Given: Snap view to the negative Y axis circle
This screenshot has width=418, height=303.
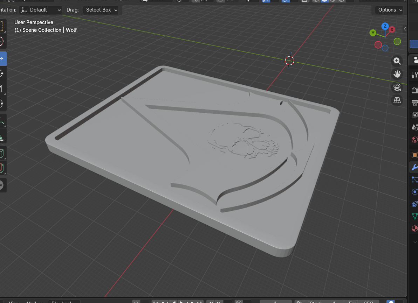Looking at the screenshot, I should coord(397,42).
